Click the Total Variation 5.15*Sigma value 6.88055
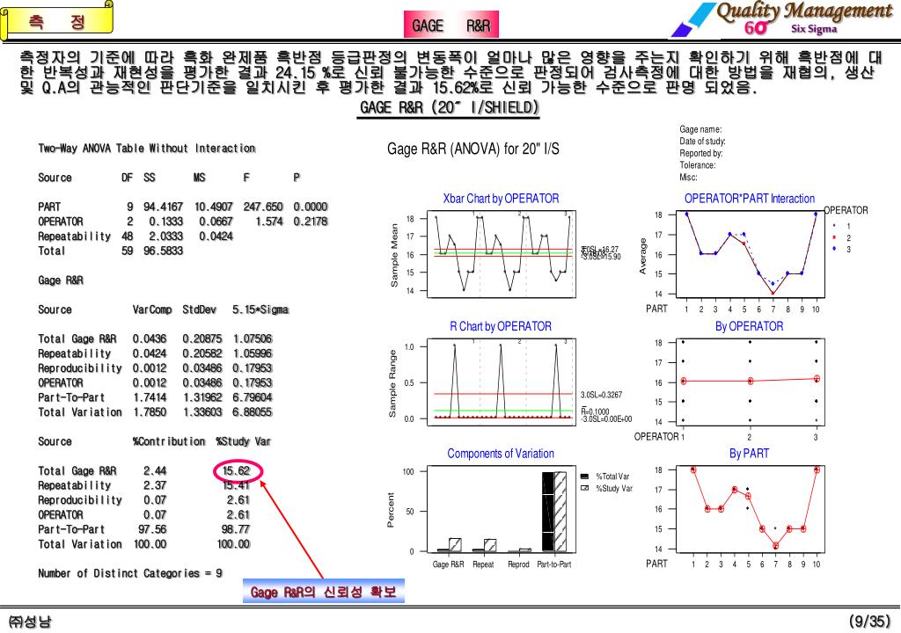 [253, 412]
